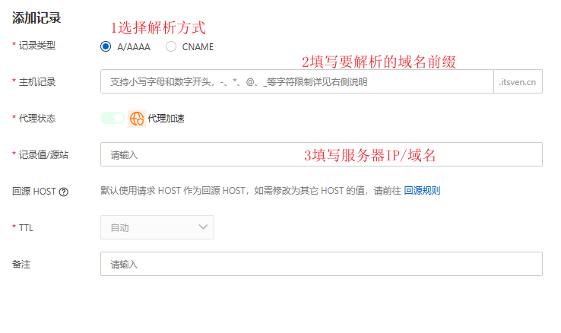The height and width of the screenshot is (333, 561).
Task: Click the TTL dropdown chevron arrow
Action: click(203, 227)
